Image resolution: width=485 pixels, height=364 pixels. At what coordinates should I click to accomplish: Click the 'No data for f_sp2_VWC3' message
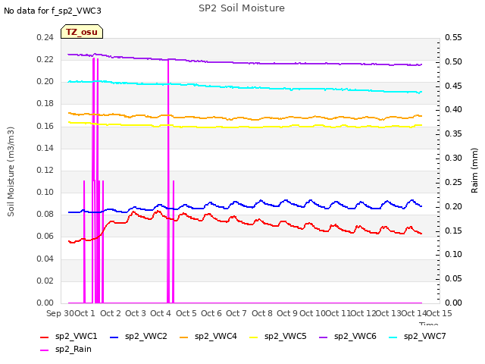(52, 11)
